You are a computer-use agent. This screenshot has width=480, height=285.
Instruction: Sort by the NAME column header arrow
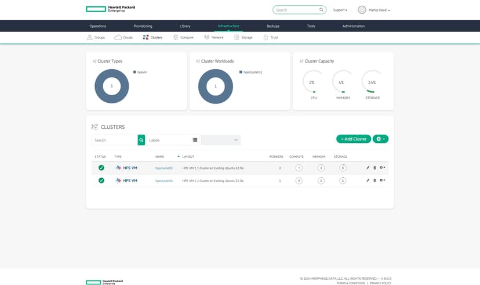point(179,157)
